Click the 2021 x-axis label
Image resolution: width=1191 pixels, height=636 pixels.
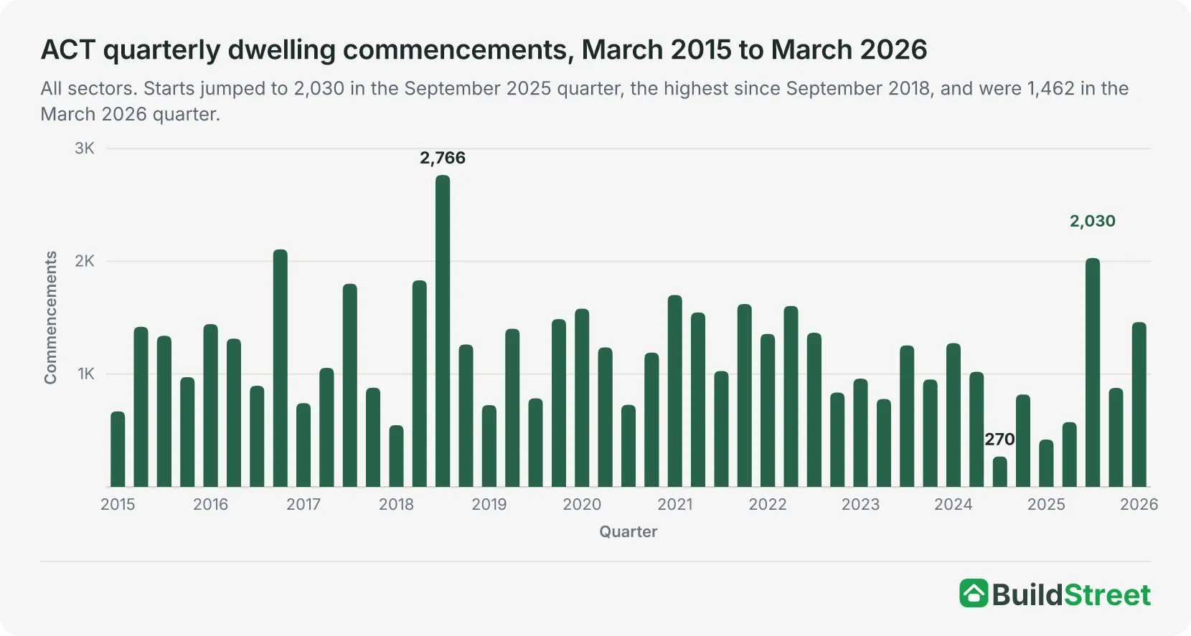[x=675, y=504]
